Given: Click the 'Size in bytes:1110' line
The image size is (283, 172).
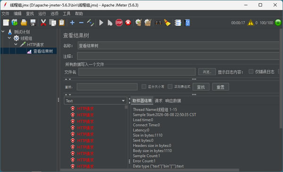Looking at the screenshot, I should pos(148,135).
